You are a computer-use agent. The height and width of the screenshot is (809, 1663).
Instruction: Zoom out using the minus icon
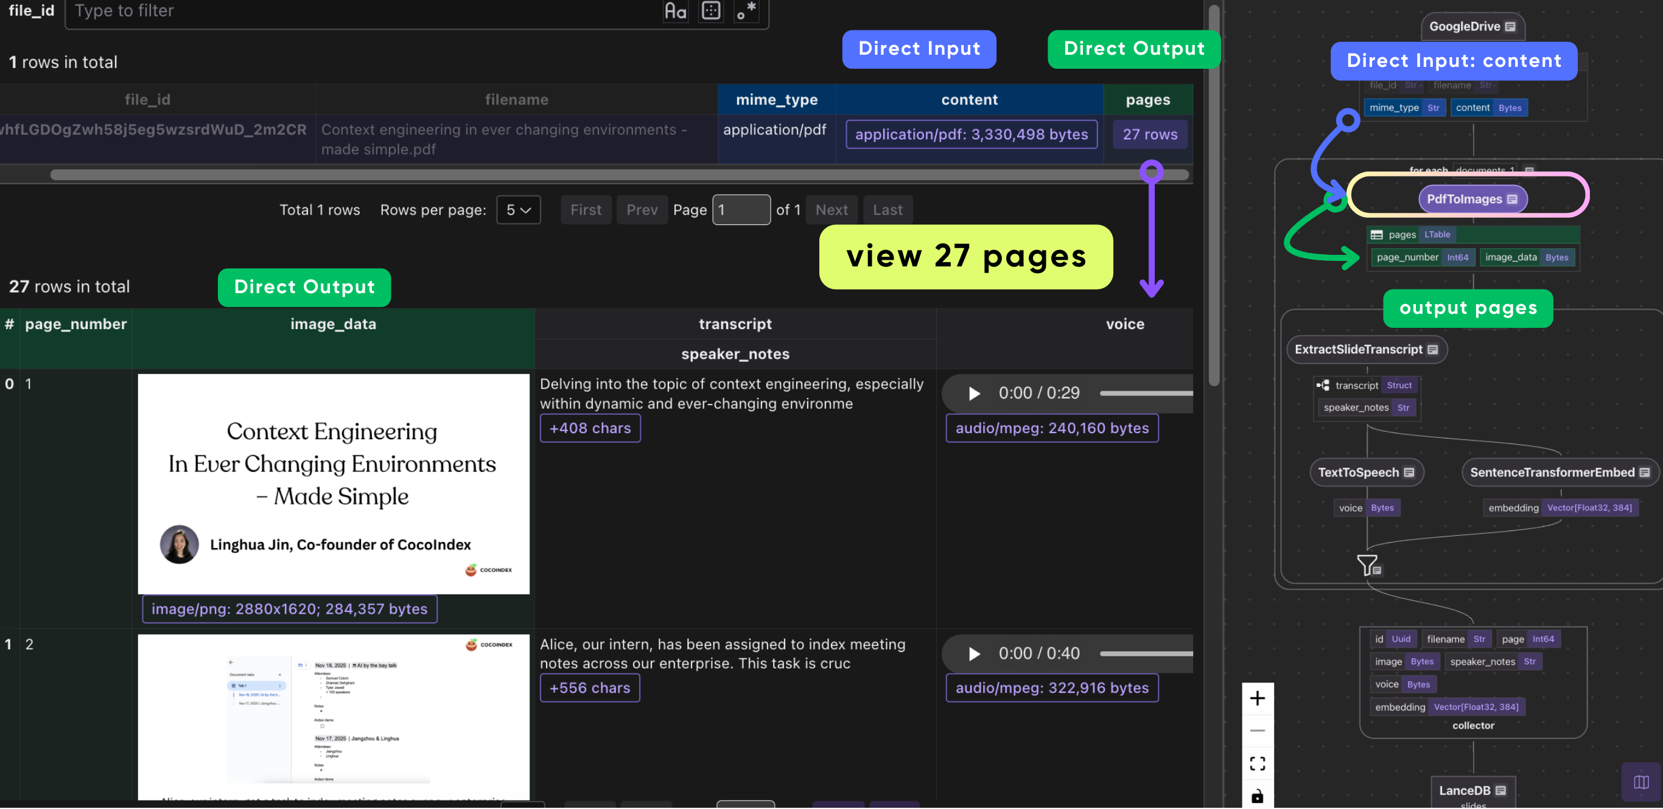(1257, 730)
